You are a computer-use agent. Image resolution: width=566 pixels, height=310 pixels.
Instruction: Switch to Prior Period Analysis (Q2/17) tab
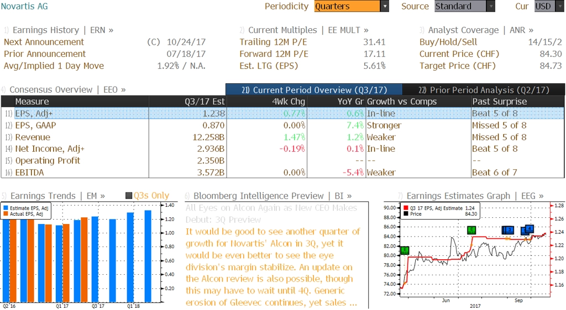pos(484,90)
